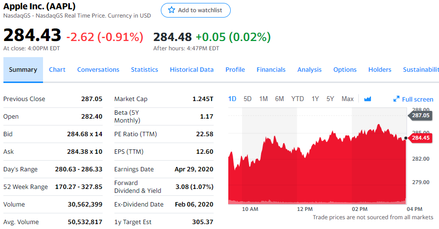This screenshot has height=229, width=439.
Task: Click the star icon for watchlist
Action: click(x=171, y=10)
